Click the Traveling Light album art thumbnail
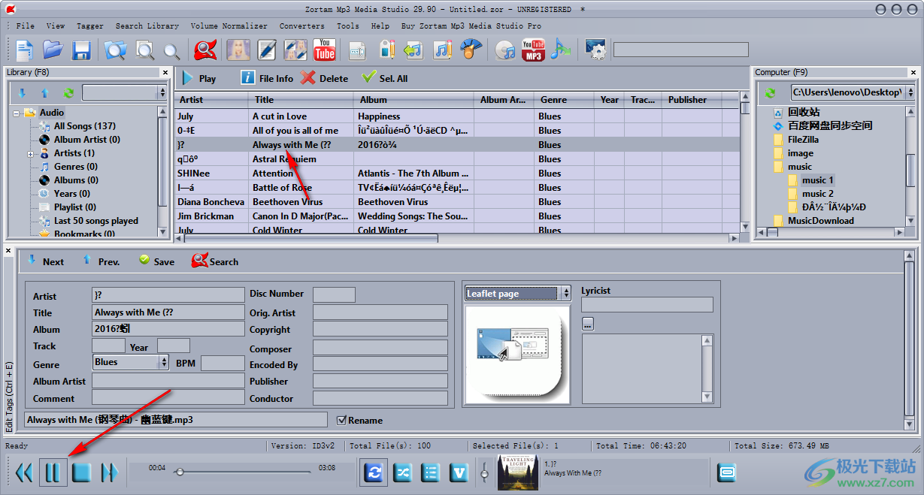Viewport: 924px width, 495px height. click(518, 472)
